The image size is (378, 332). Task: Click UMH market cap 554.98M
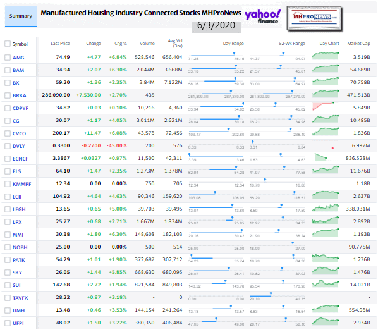(x=360, y=310)
